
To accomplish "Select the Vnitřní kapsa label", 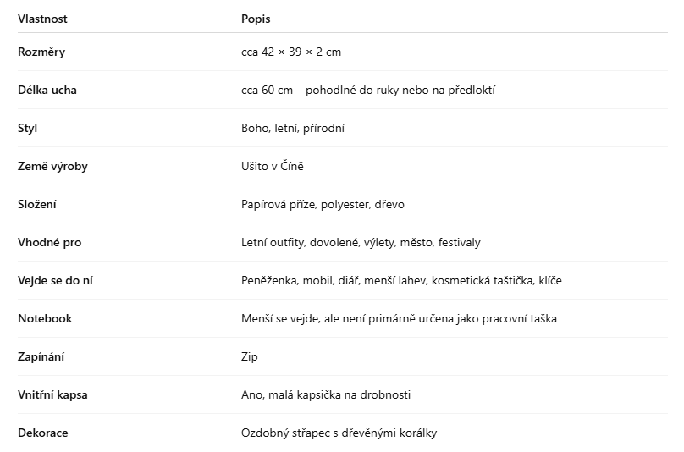I will pyautogui.click(x=52, y=394).
